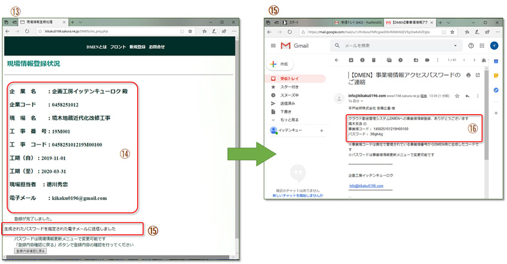Share the DMEN page from Edge toolbar
This screenshot has width=507, height=264.
pyautogui.click(x=224, y=32)
